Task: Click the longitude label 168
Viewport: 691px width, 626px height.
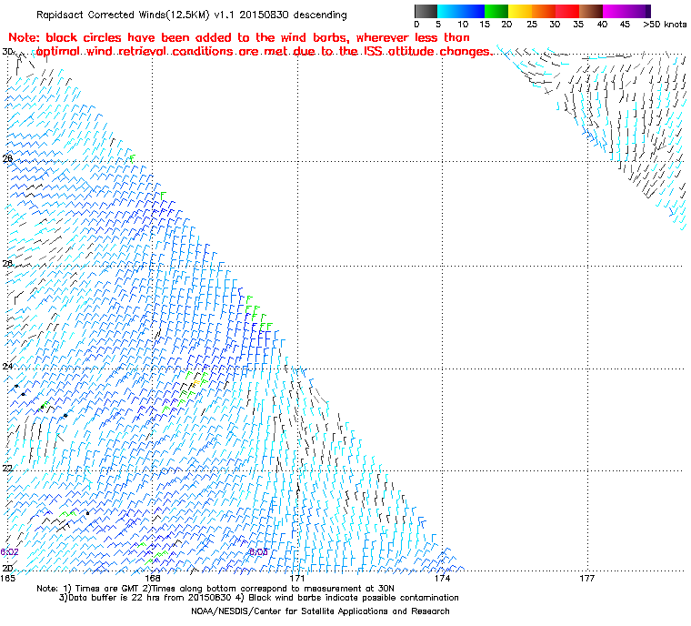Action: 152,578
